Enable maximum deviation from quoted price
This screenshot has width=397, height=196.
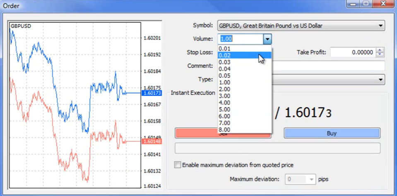click(178, 165)
